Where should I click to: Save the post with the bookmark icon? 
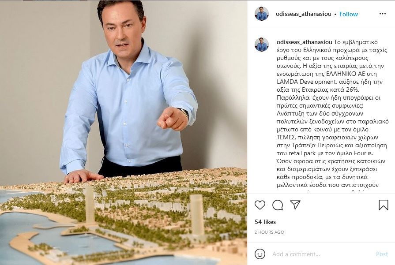point(384,205)
